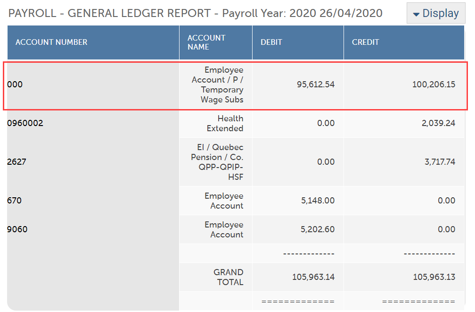Image resolution: width=475 pixels, height=312 pixels.
Task: Click the Display dropdown arrow icon
Action: [x=416, y=14]
